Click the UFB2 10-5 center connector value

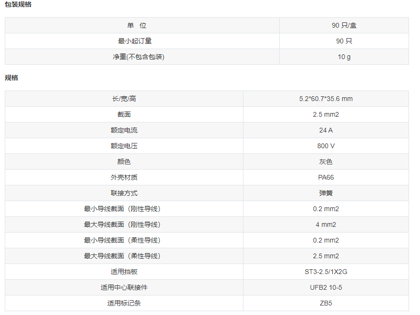(x=325, y=287)
